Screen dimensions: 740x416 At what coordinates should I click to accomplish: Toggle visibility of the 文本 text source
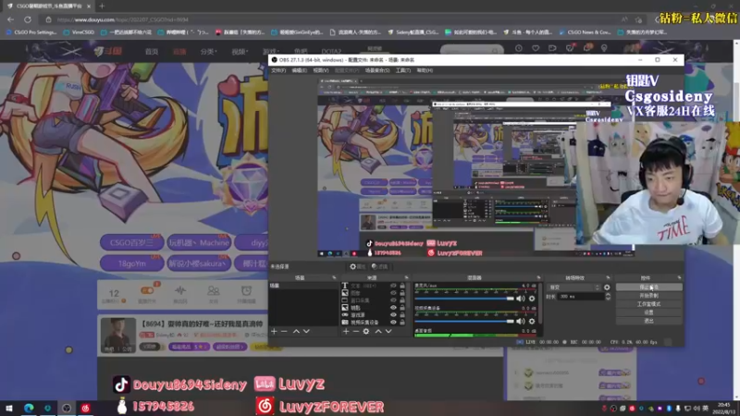point(393,286)
